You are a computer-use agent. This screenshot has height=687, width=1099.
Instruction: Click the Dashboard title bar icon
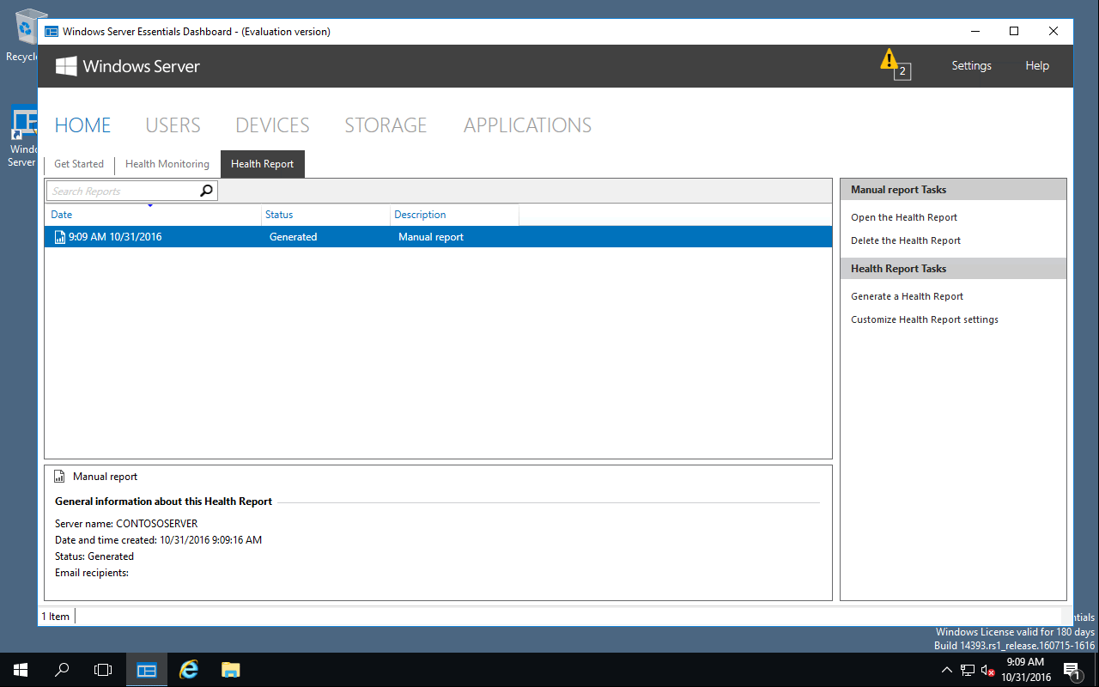coord(52,32)
